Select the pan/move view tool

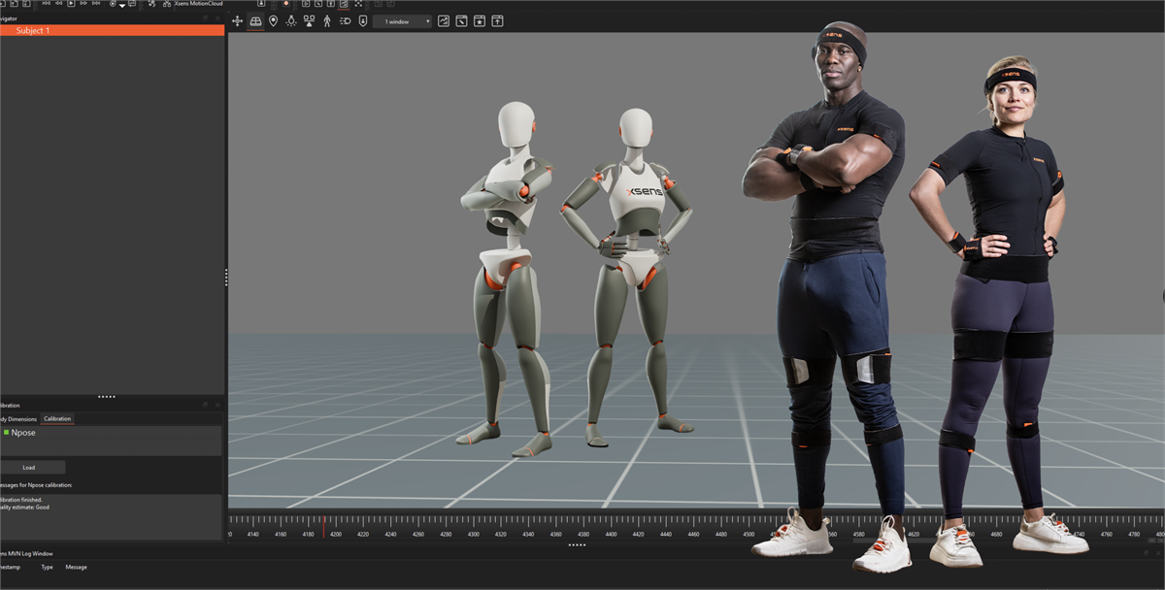[237, 20]
